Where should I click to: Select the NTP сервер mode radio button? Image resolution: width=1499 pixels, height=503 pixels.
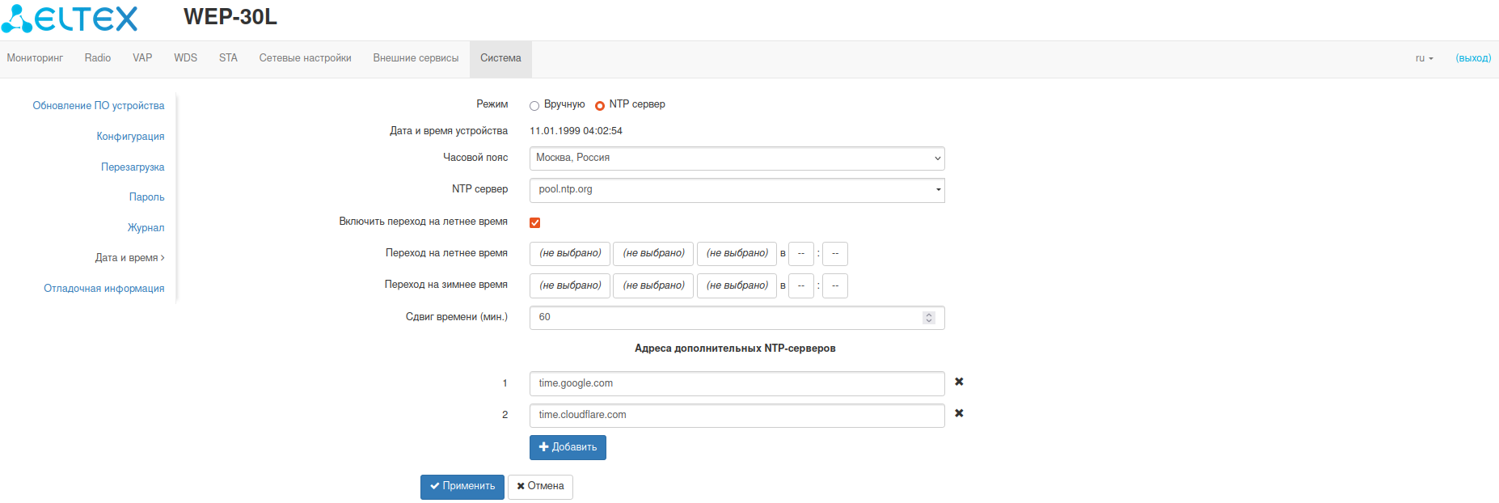[x=600, y=105]
